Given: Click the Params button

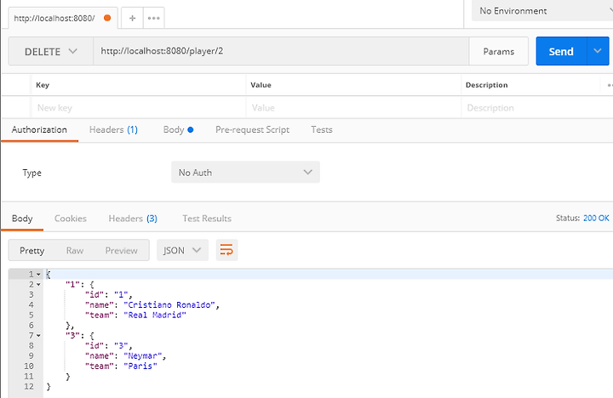Looking at the screenshot, I should tap(498, 51).
